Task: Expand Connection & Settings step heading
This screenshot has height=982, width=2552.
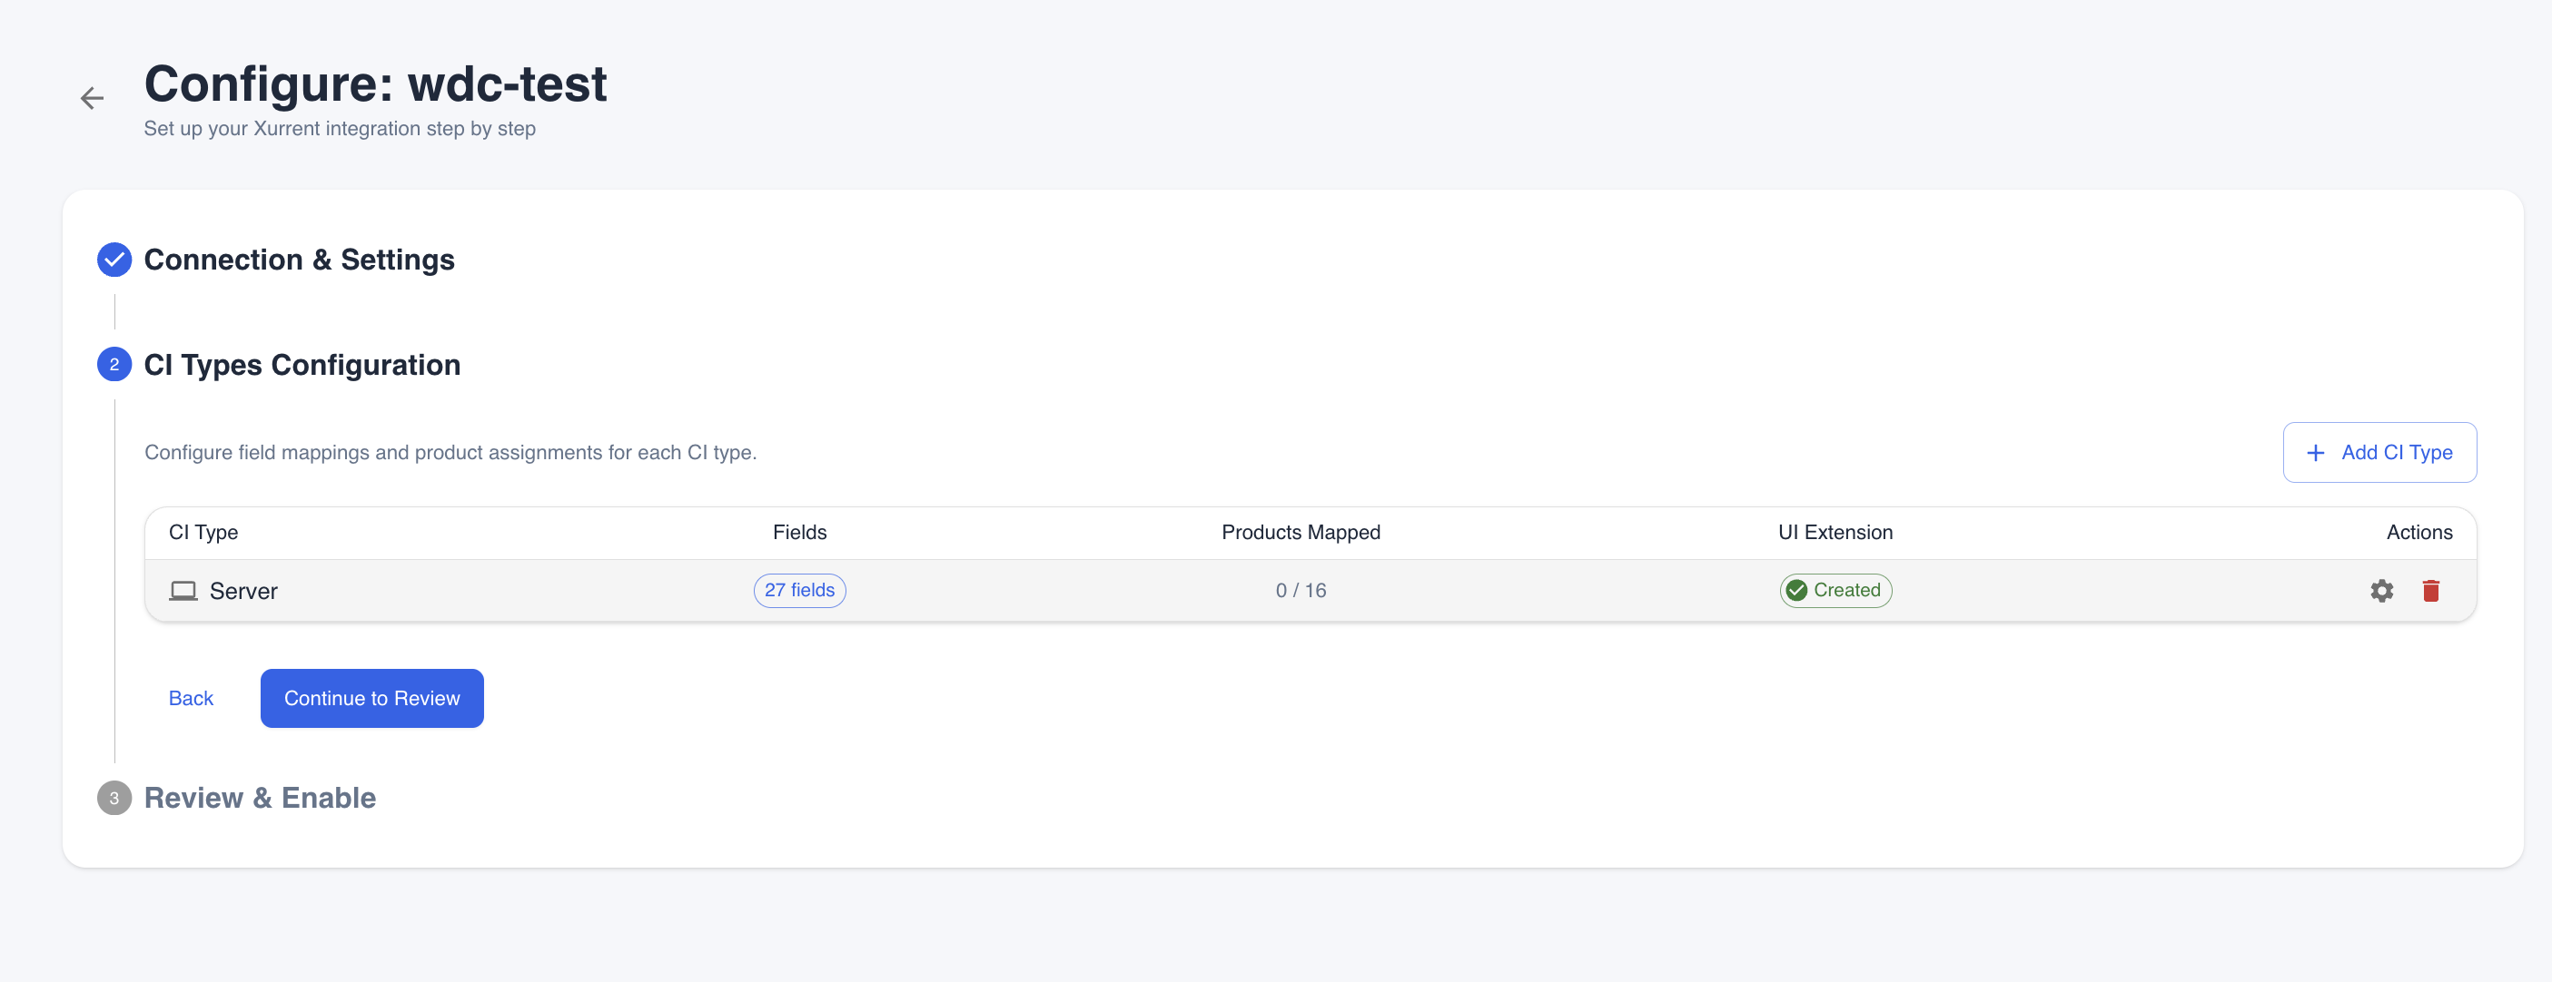Action: point(298,260)
